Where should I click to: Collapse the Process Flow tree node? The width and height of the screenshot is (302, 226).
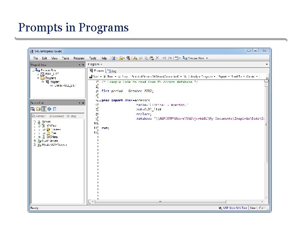[x=33, y=71]
